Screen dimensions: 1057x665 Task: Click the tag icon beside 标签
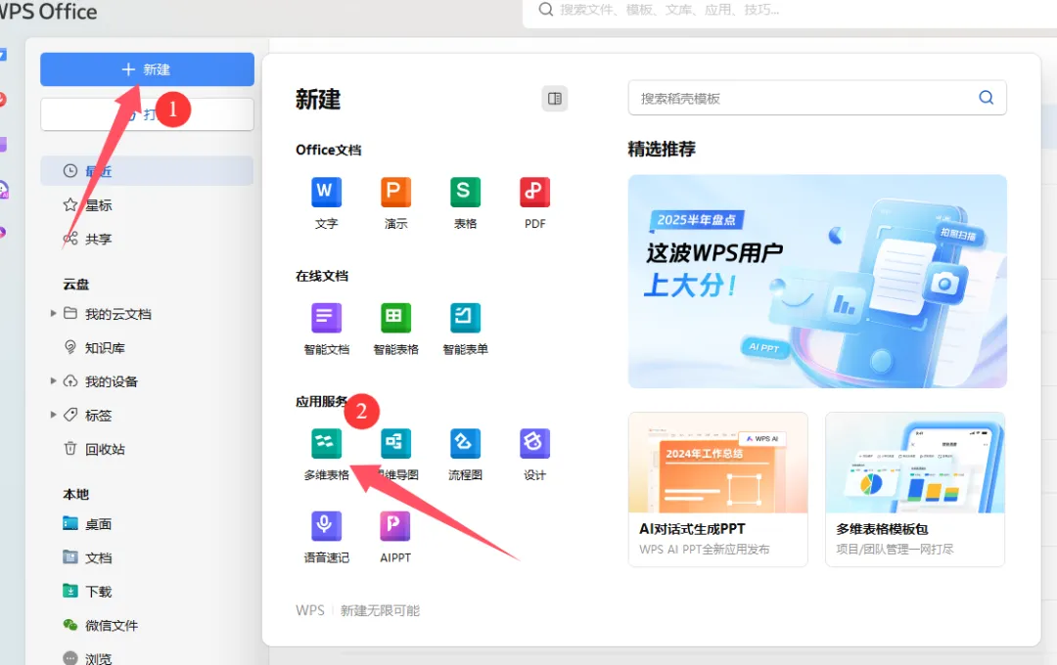point(70,415)
